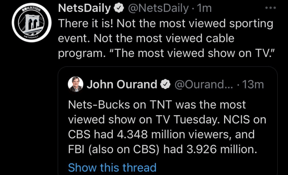The width and height of the screenshot is (288, 175).
Task: Click John Ourand's small profile picture
Action: (x=77, y=84)
